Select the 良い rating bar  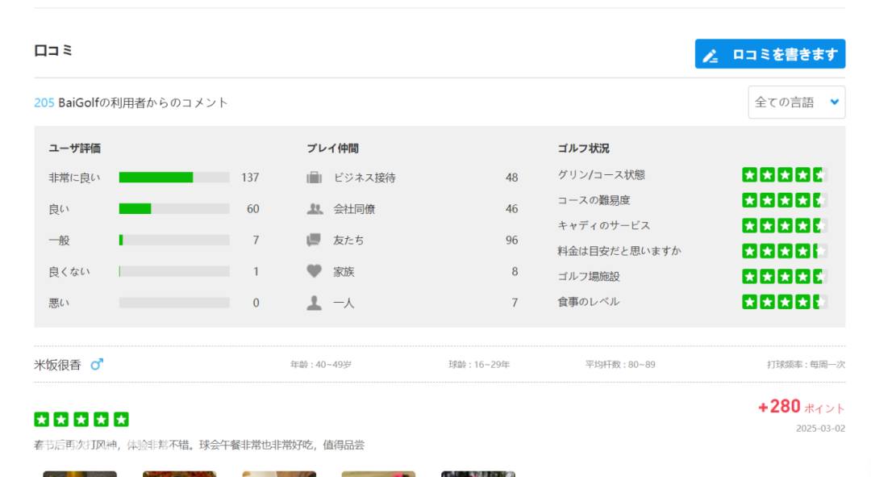173,209
